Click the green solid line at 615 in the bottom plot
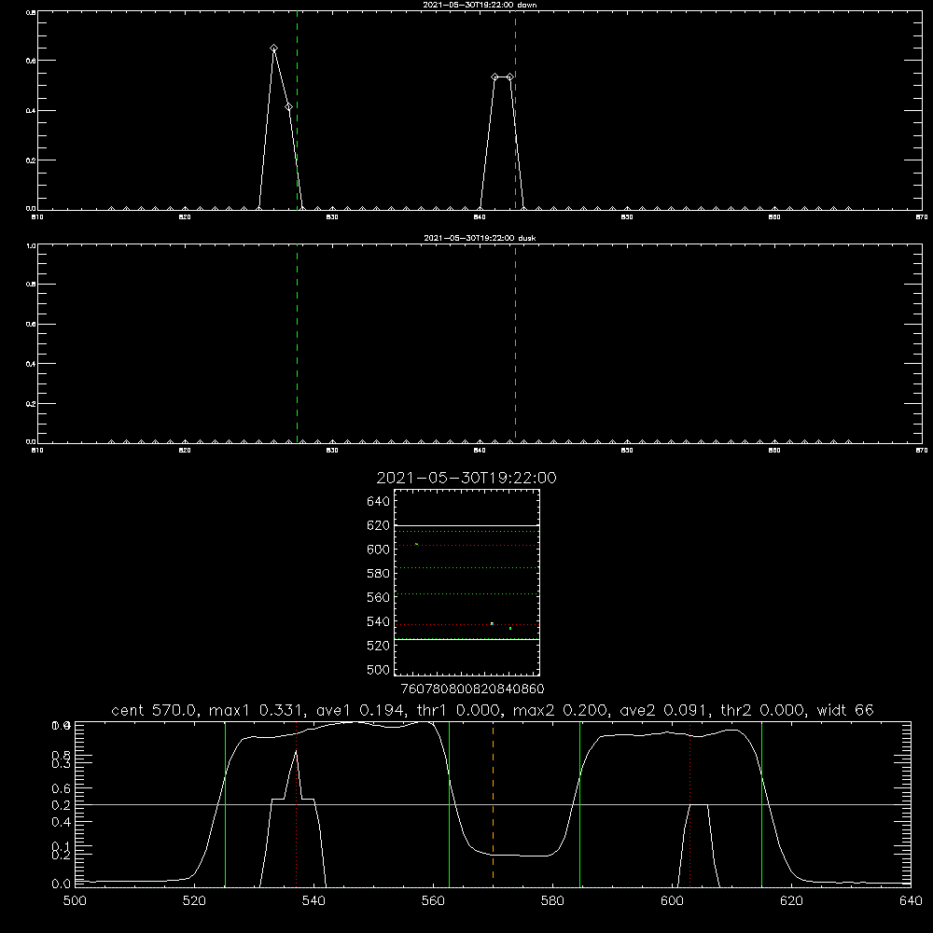This screenshot has width=933, height=933. (x=761, y=803)
